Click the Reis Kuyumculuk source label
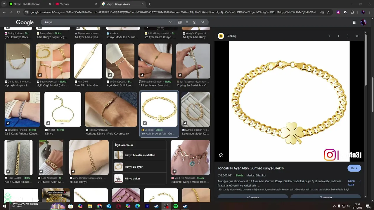374x210 pixels. (x=98, y=130)
